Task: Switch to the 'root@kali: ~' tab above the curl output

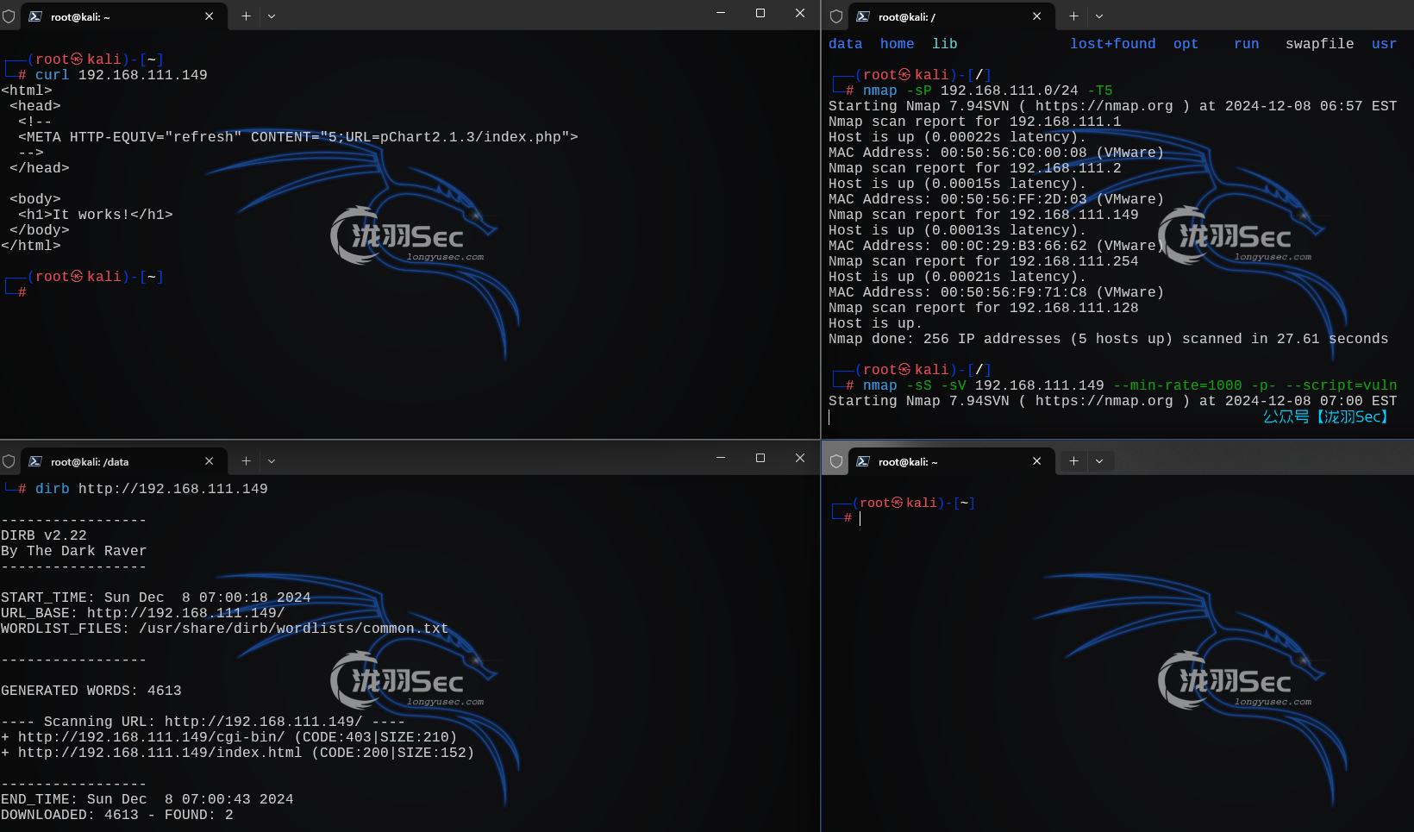Action: (80, 17)
